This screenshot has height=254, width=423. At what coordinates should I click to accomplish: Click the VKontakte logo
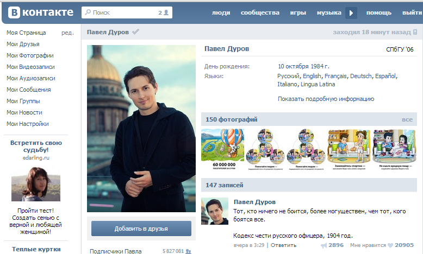[x=41, y=12]
